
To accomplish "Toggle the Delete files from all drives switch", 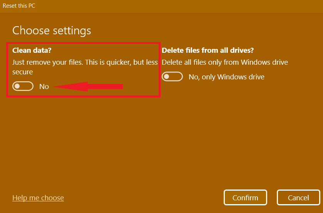I will point(172,77).
